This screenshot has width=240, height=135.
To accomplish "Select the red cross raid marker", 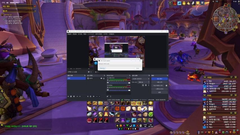I will pos(137,126).
